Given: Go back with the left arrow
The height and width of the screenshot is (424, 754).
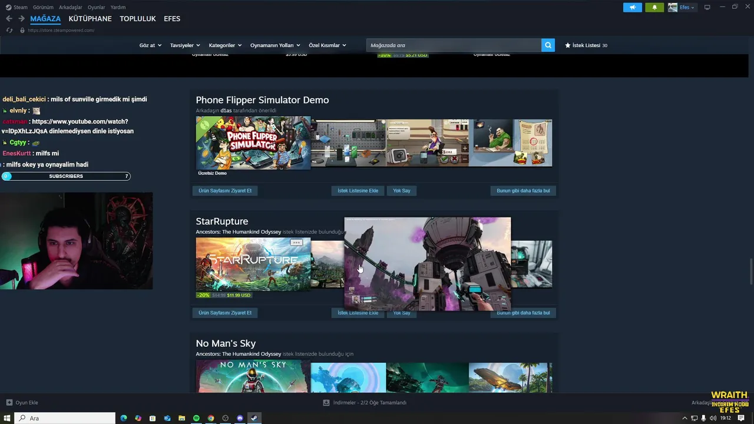Looking at the screenshot, I should coord(9,19).
